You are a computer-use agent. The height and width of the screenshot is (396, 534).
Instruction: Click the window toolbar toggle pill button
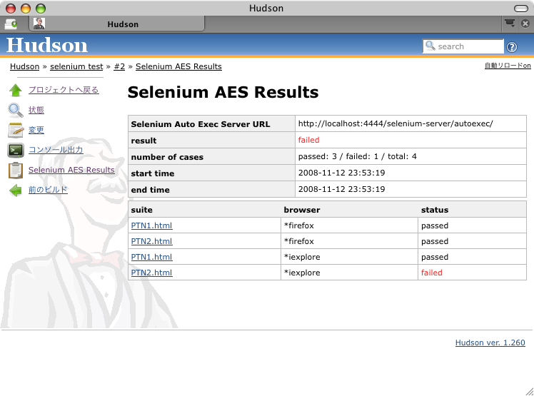click(x=520, y=8)
